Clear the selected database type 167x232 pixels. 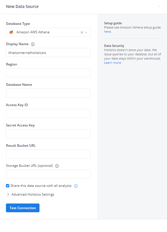coord(82,32)
